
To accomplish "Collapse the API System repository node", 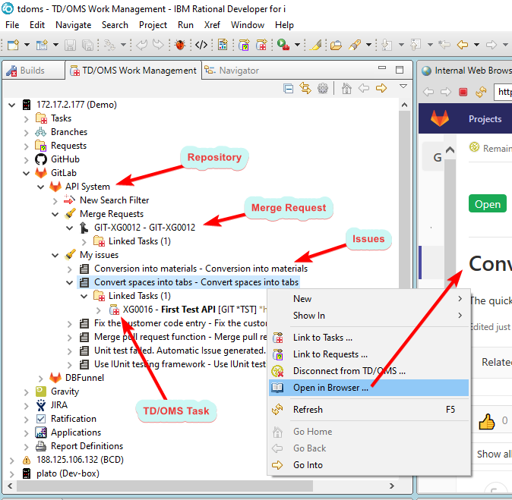I will click(41, 187).
